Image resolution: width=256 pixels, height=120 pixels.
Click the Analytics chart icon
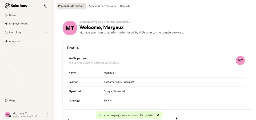(6, 41)
